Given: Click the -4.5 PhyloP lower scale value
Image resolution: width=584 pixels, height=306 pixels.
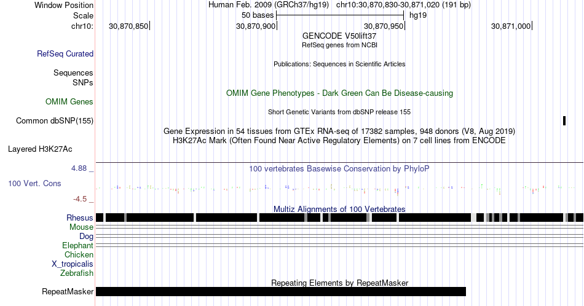Looking at the screenshot, I should tap(80, 199).
